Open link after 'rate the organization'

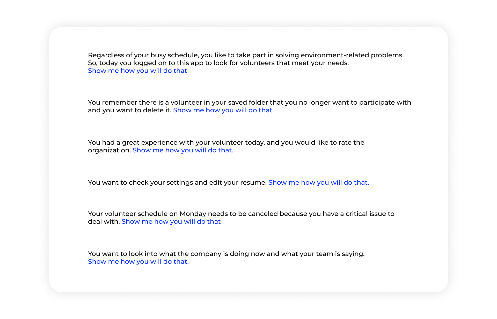(x=183, y=150)
